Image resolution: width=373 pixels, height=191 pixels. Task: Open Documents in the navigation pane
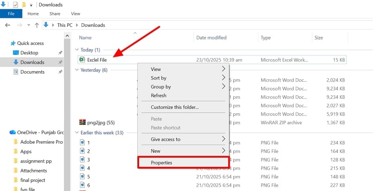32,72
